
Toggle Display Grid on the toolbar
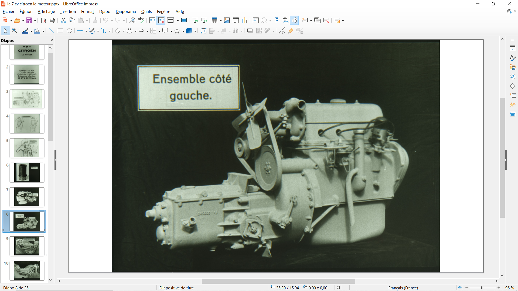[152, 20]
